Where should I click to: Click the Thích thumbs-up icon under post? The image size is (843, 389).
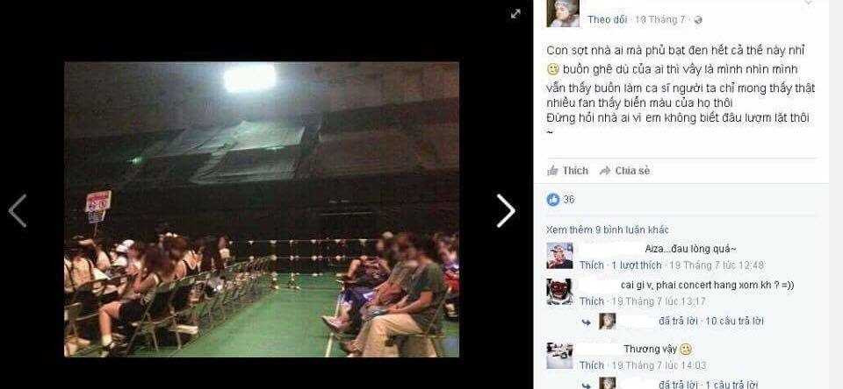pyautogui.click(x=552, y=171)
